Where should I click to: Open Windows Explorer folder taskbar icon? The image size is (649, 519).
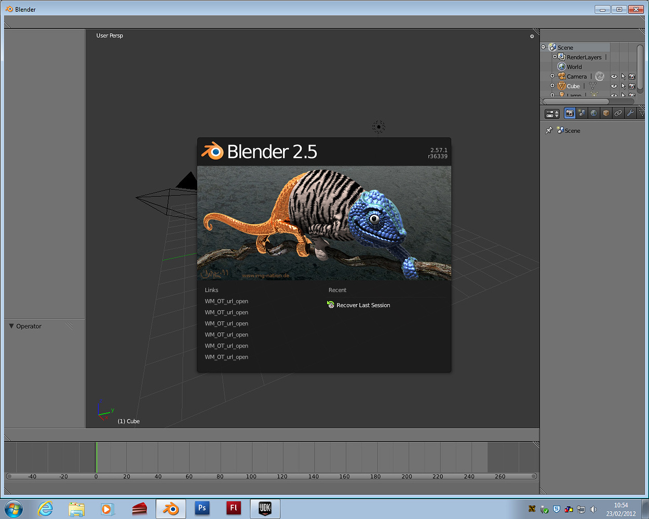point(76,509)
